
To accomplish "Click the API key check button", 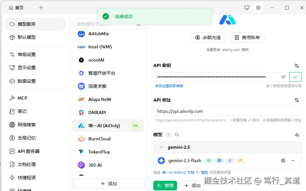I will coord(295,77).
